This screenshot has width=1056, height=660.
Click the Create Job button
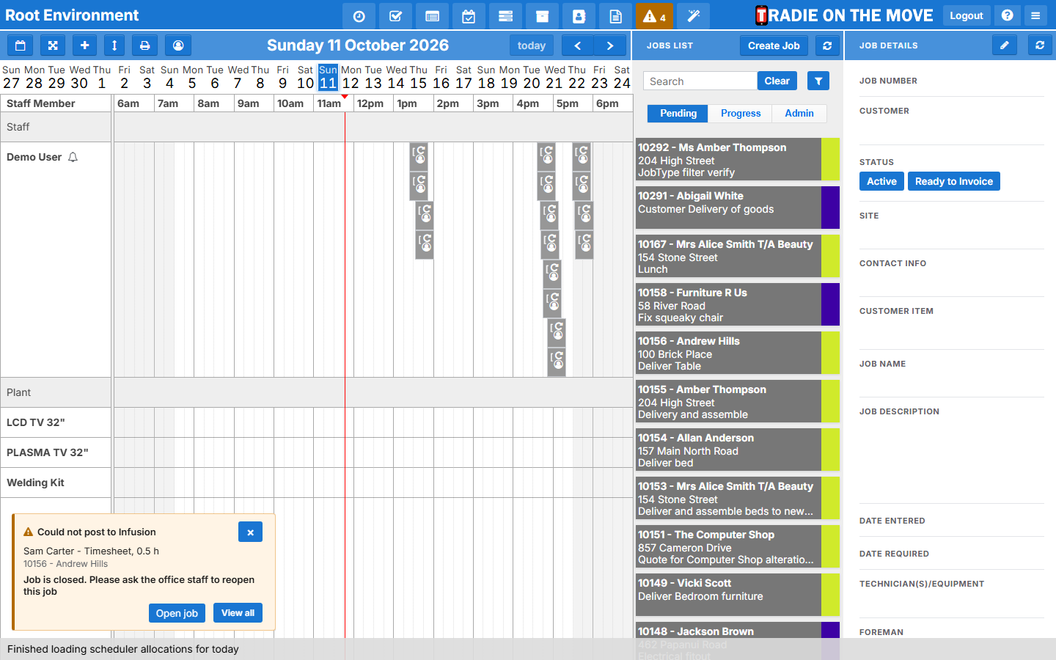(x=774, y=45)
